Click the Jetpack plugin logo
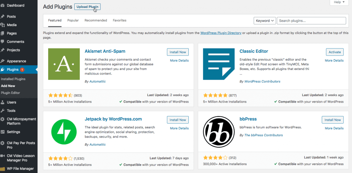The width and height of the screenshot is (352, 173). [x=64, y=132]
